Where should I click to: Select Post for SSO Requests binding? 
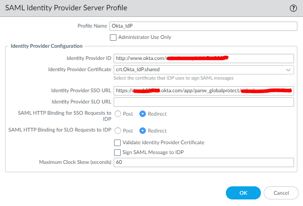pos(117,114)
